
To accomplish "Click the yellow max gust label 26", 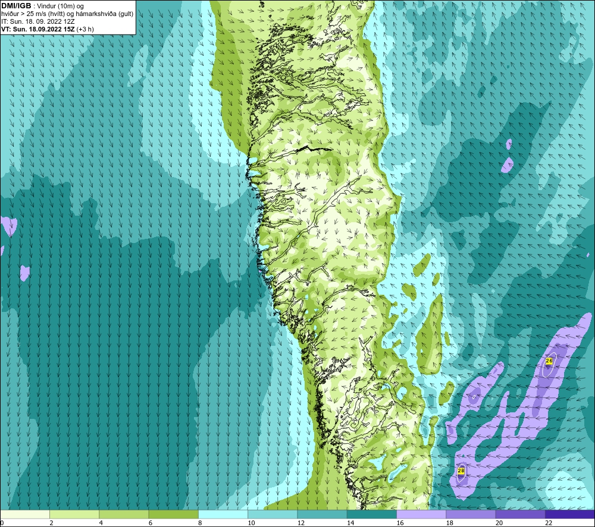I will pyautogui.click(x=549, y=361).
